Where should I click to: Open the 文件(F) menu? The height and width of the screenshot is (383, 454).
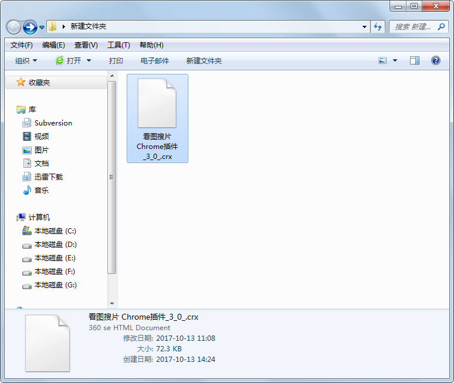(21, 45)
